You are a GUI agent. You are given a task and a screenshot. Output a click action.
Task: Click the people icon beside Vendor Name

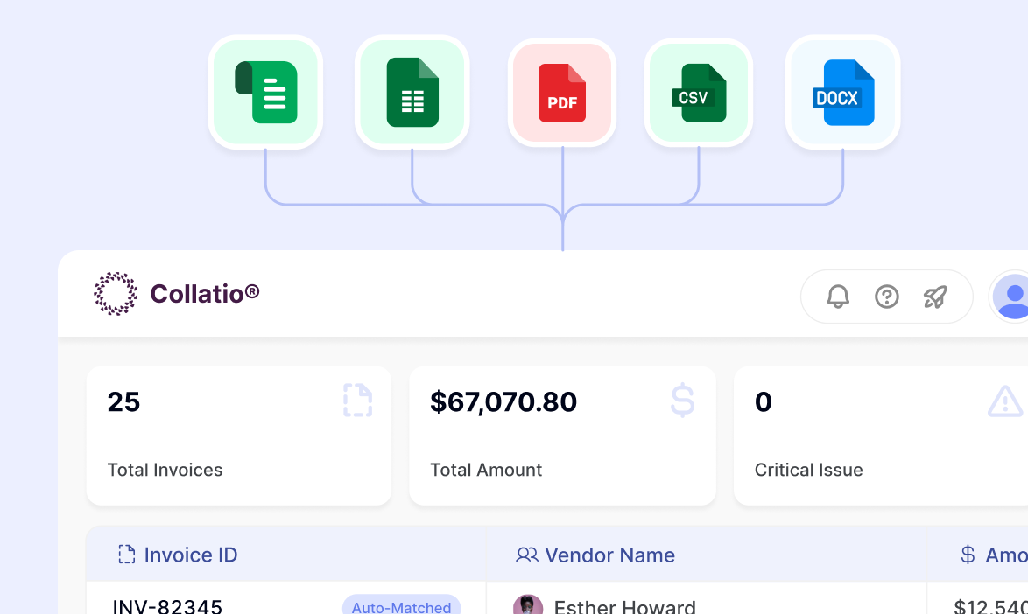[526, 555]
